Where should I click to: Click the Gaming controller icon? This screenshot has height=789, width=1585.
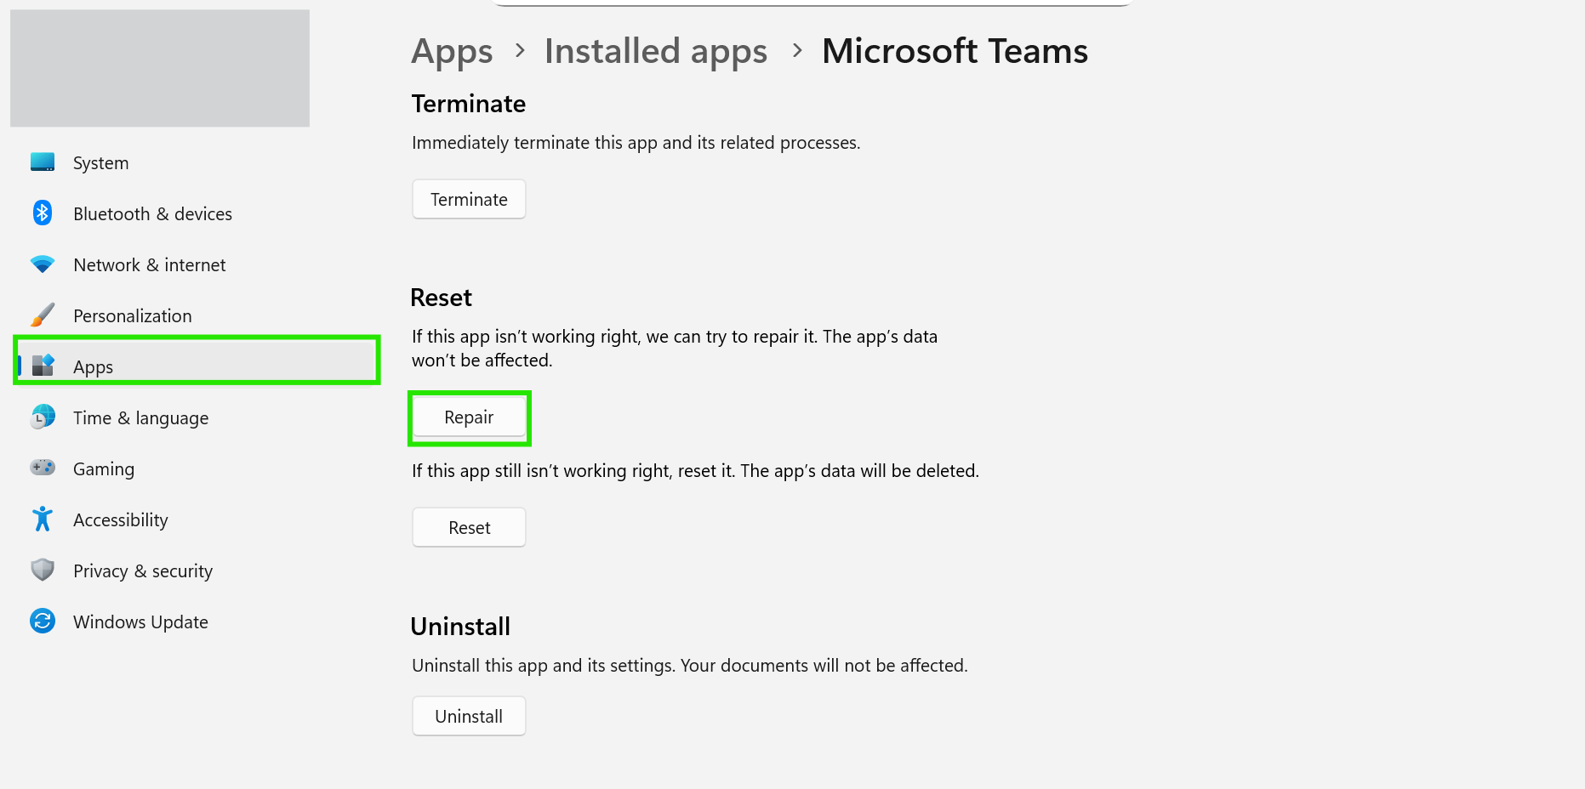(x=43, y=468)
